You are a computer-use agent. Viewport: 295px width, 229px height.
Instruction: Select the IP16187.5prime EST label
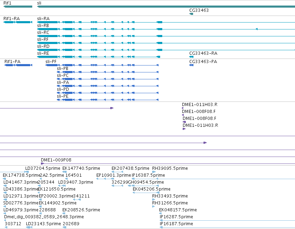176,224
